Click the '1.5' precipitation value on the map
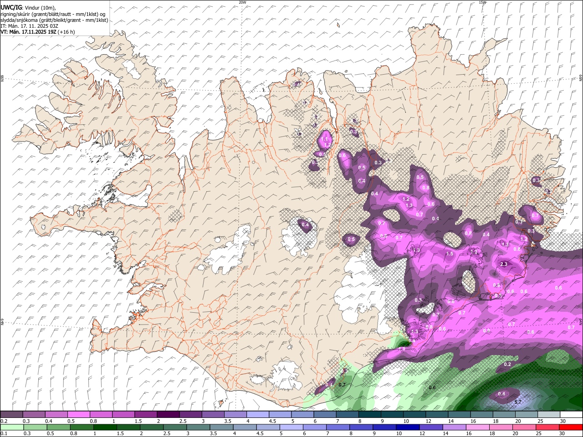 [450, 254]
